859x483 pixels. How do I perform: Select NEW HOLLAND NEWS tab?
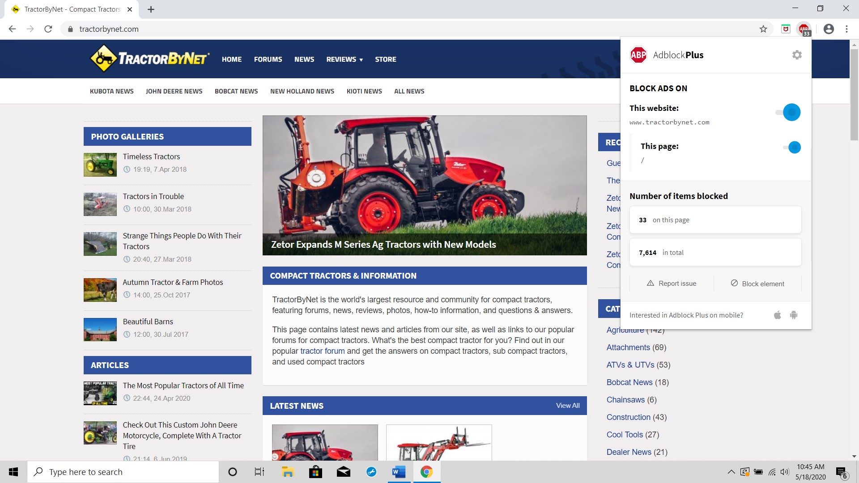[302, 91]
